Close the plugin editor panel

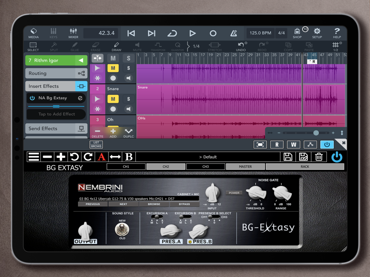click(x=344, y=143)
